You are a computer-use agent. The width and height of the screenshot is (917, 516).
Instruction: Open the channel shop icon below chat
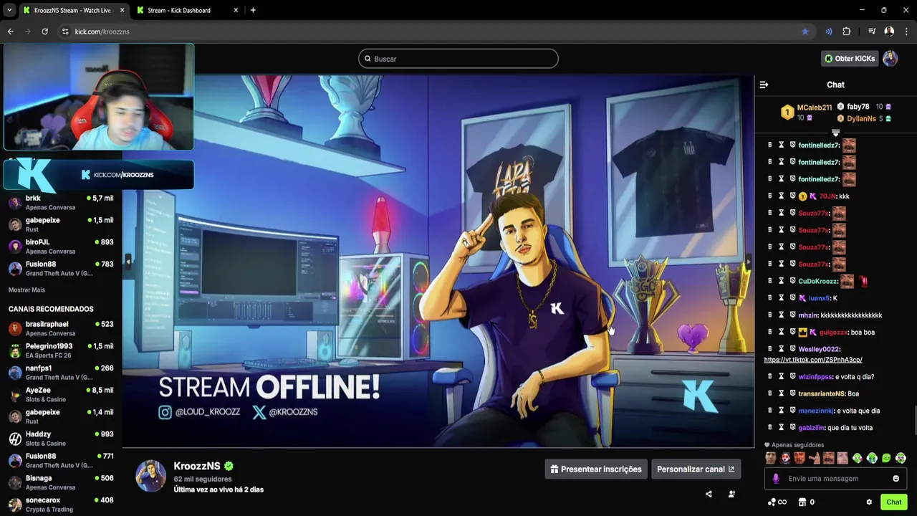point(802,502)
